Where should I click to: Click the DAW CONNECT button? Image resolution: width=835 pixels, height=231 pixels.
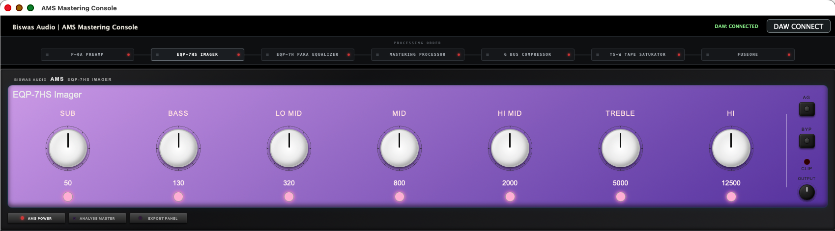pyautogui.click(x=798, y=26)
